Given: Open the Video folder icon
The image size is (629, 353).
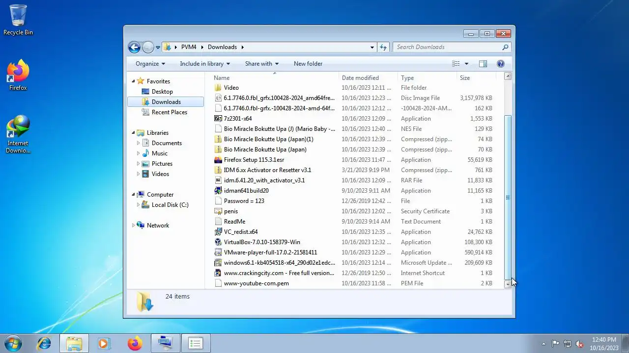Looking at the screenshot, I should [x=219, y=88].
